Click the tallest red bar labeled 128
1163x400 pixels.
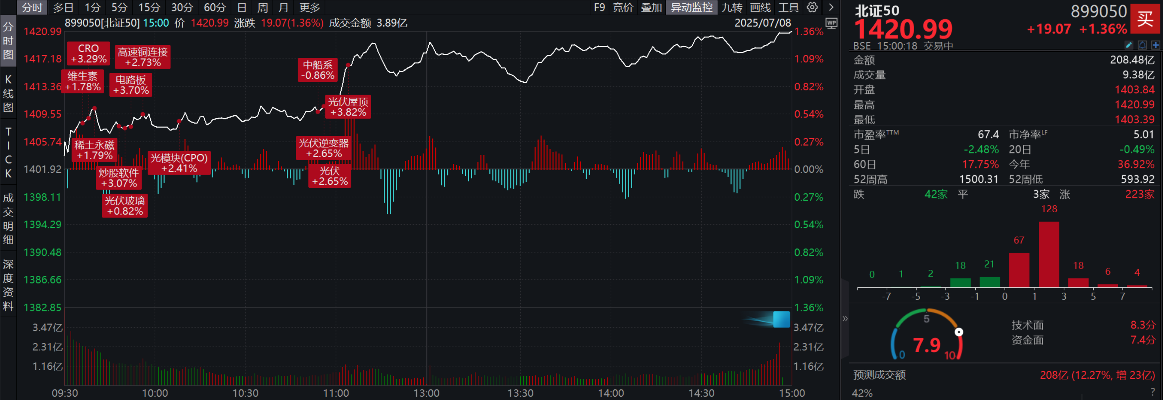[1049, 254]
